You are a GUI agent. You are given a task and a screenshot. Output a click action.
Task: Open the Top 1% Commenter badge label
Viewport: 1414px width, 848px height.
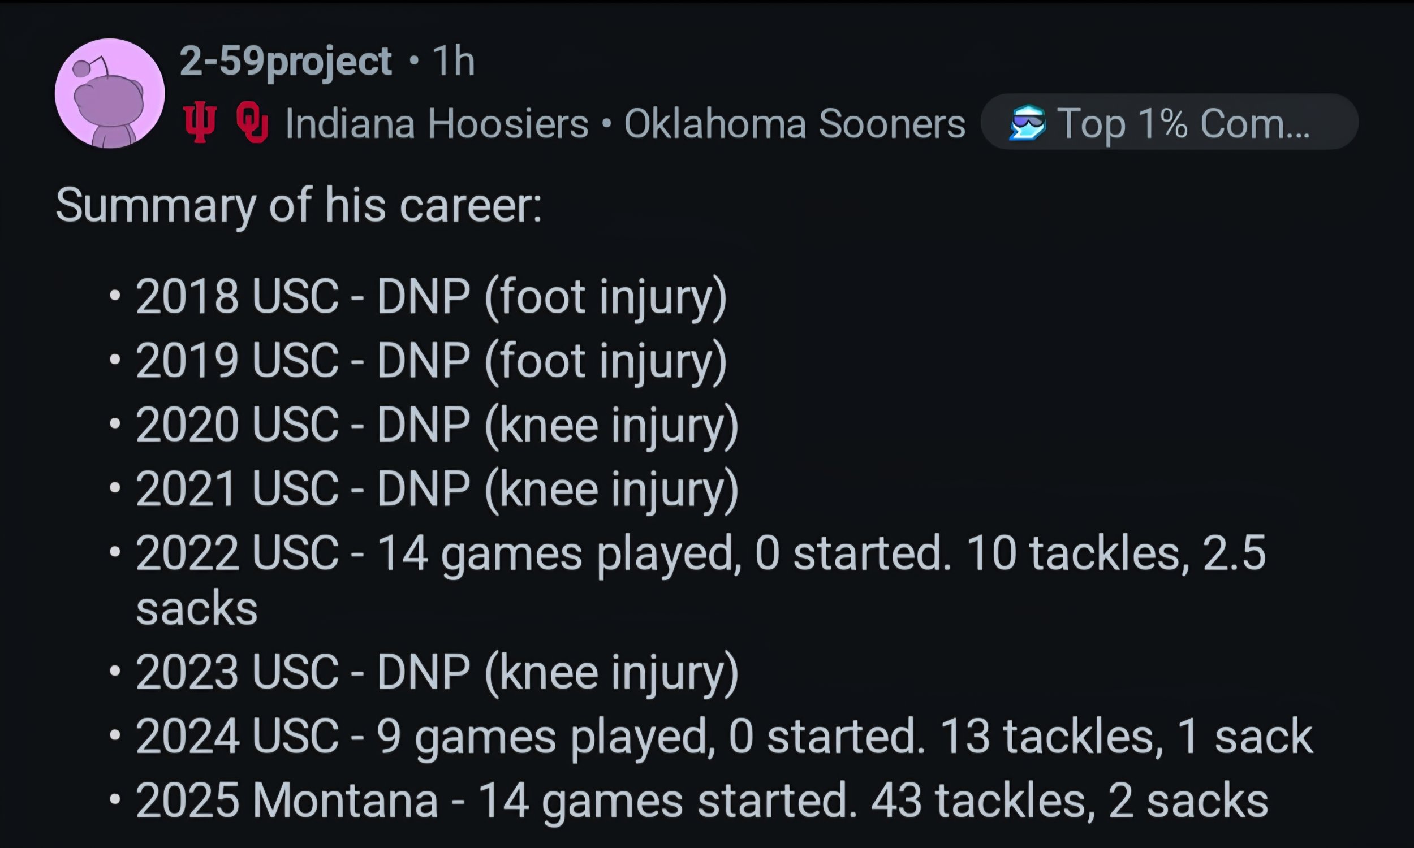1183,122
